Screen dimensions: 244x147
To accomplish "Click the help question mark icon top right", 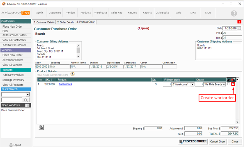I will pyautogui.click(x=234, y=13).
